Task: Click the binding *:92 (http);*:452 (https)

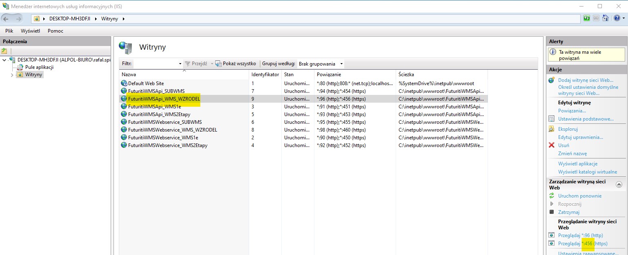Action: pos(341,145)
